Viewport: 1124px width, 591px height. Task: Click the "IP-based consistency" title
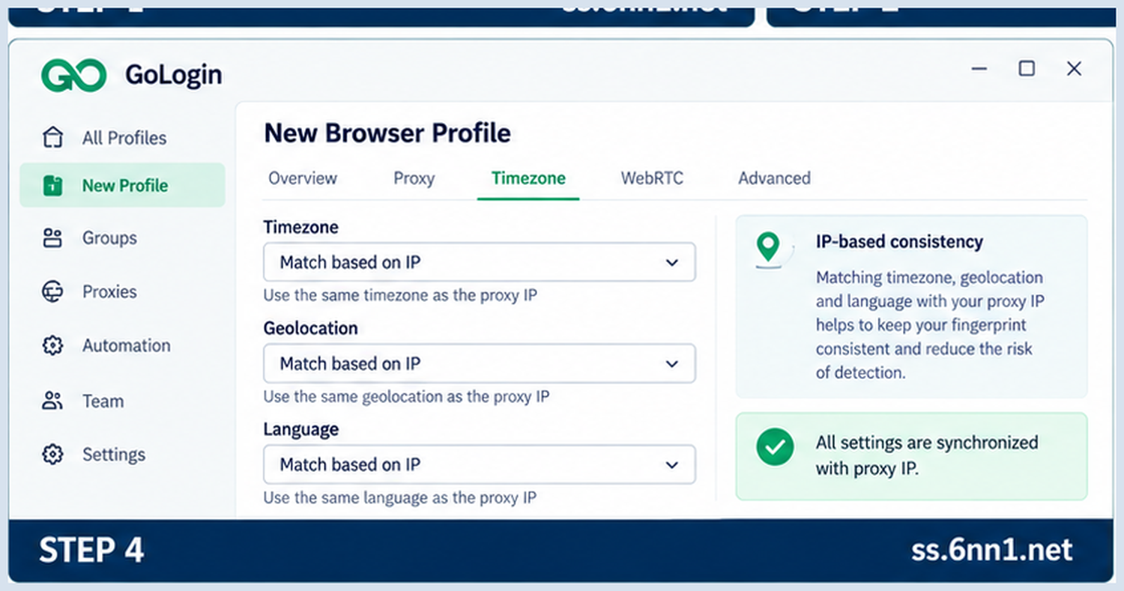899,242
